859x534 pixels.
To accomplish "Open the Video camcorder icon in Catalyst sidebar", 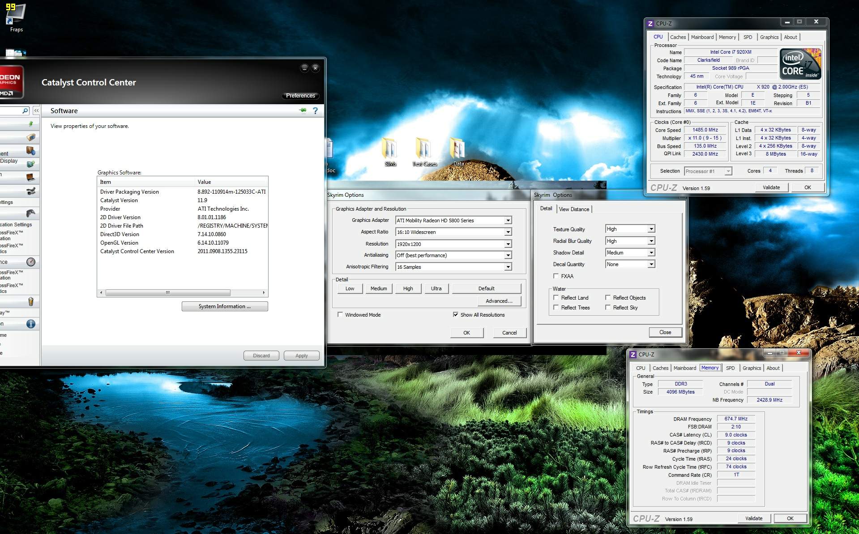I will tap(31, 191).
